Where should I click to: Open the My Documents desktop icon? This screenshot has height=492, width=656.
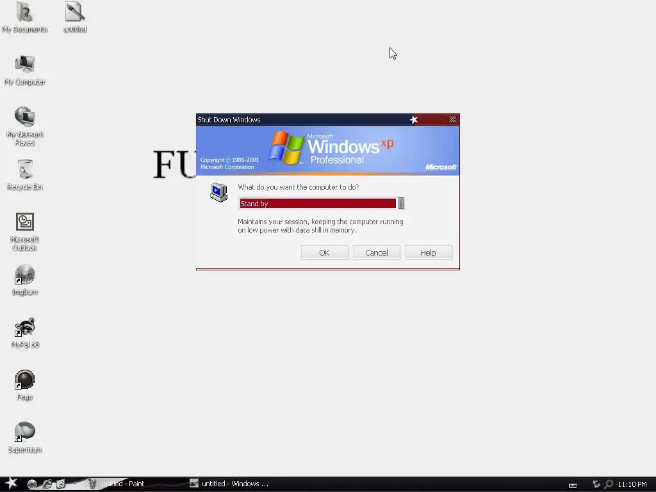pyautogui.click(x=25, y=17)
